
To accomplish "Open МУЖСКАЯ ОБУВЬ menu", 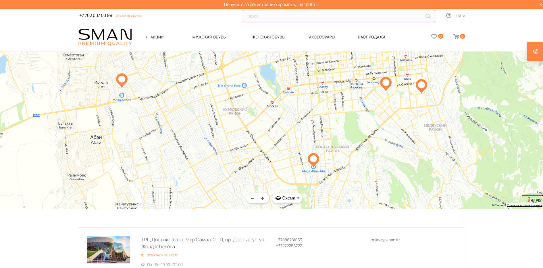I will pos(209,37).
